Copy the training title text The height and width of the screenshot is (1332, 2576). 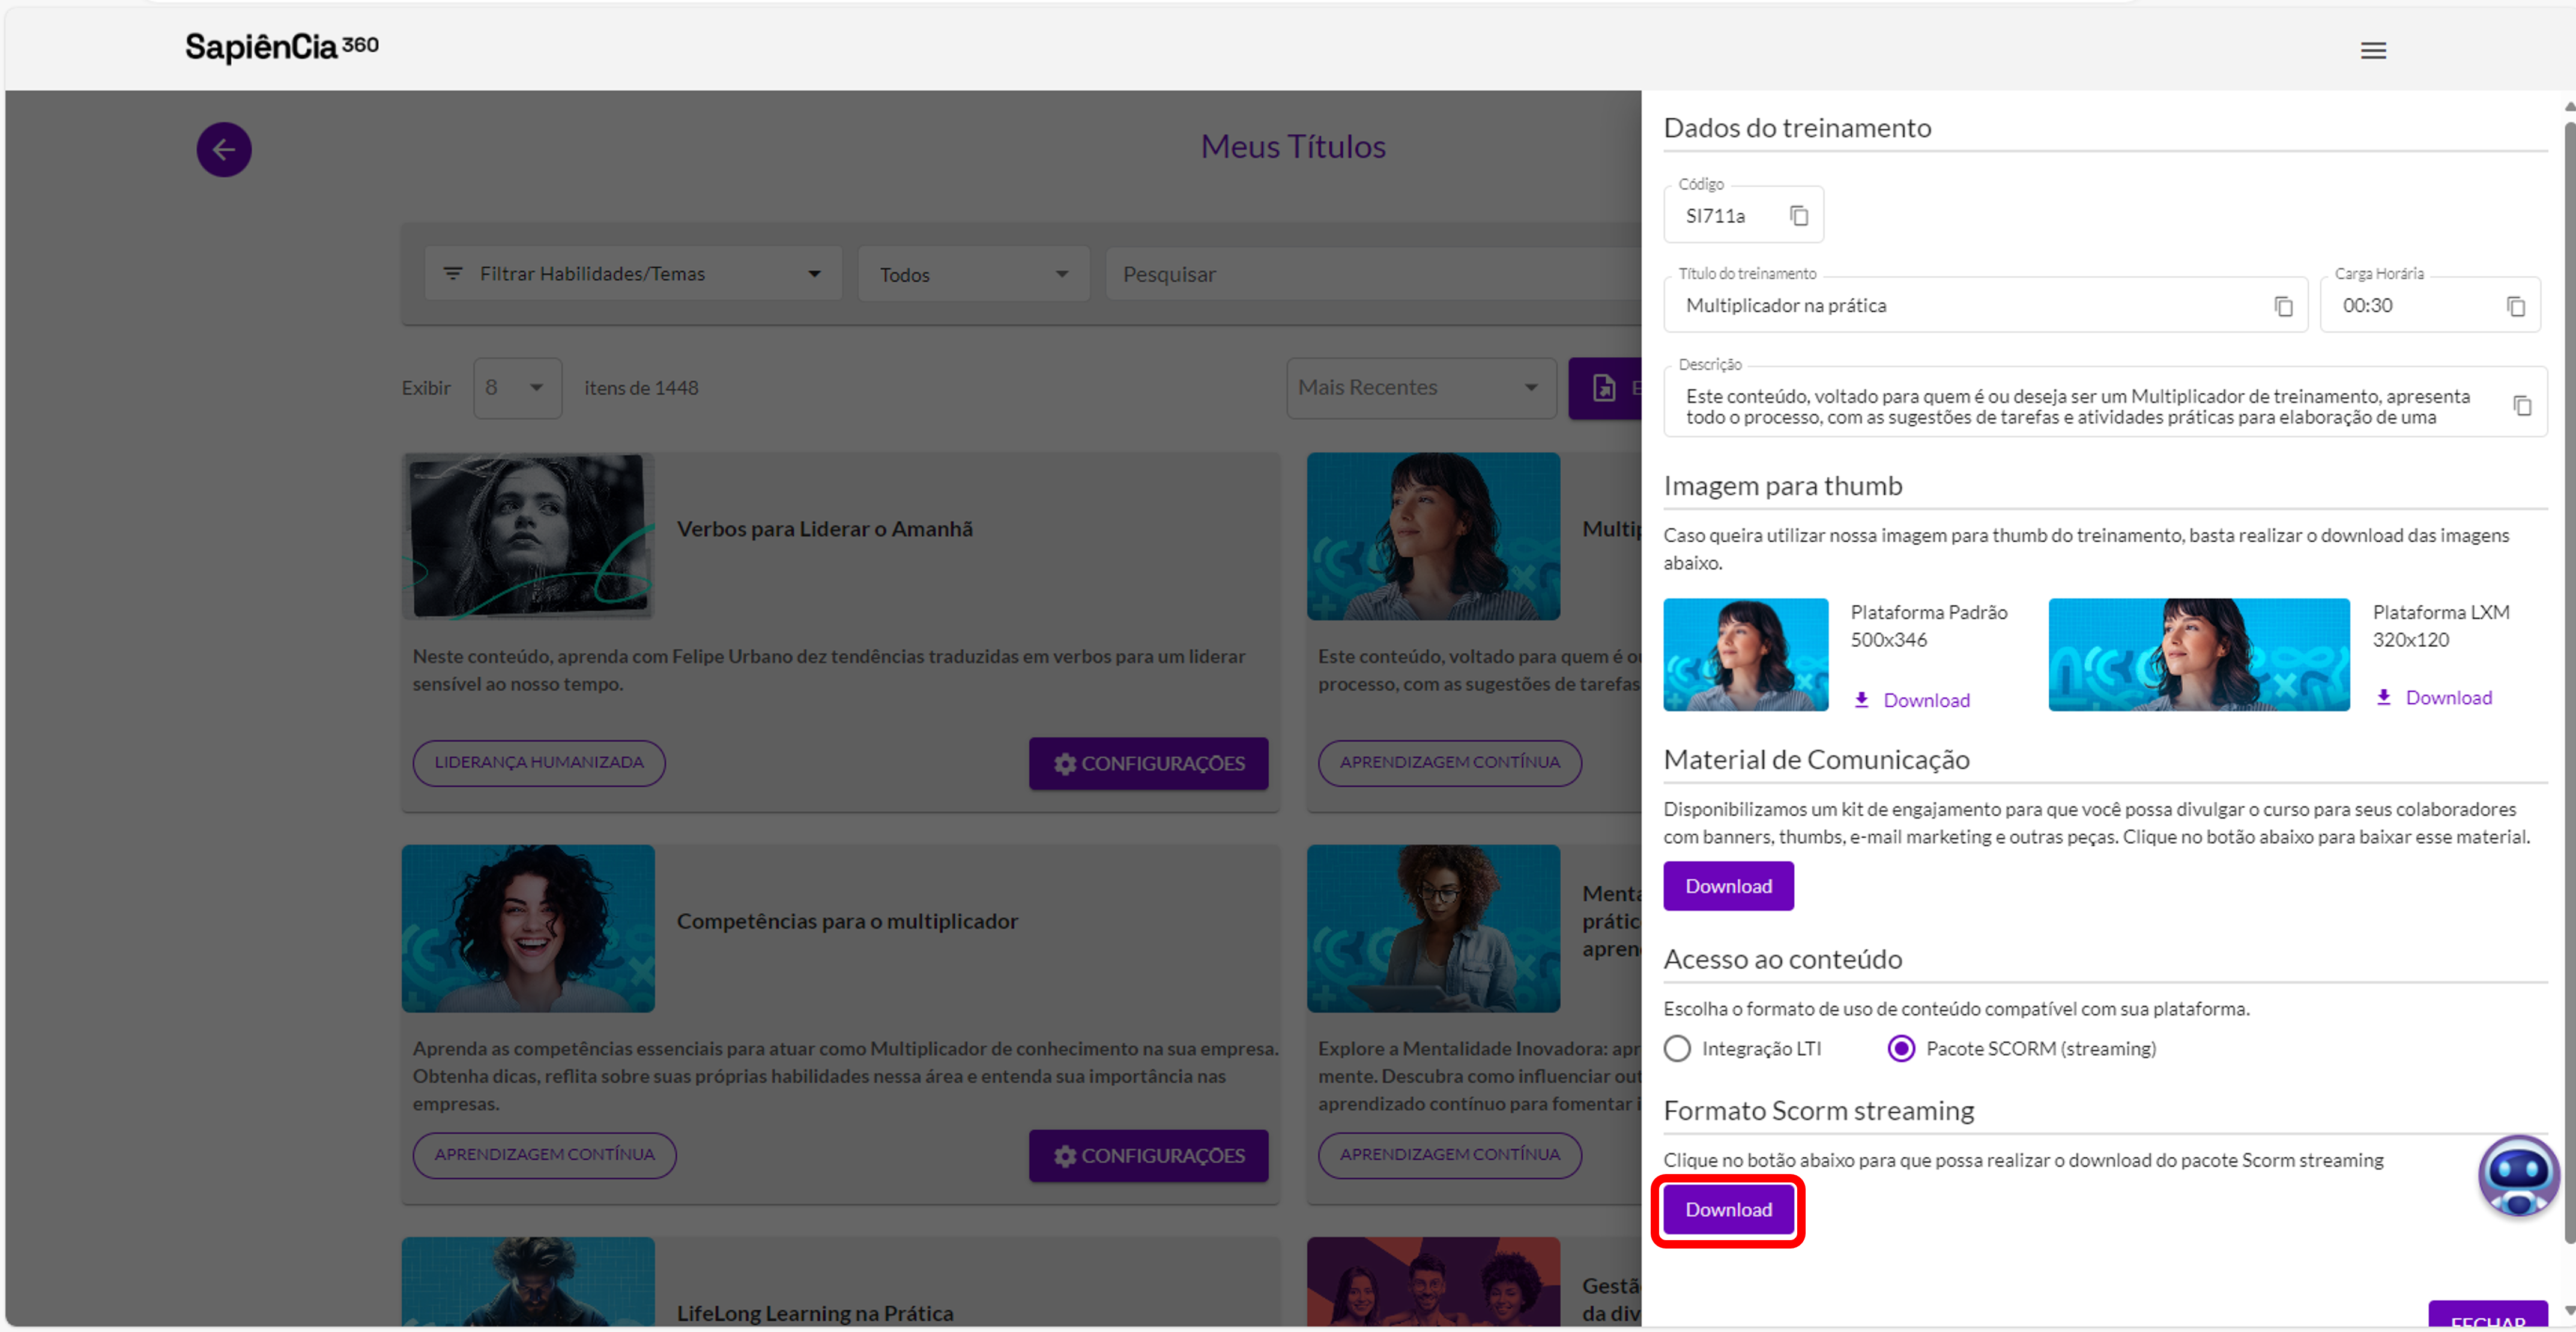2282,306
